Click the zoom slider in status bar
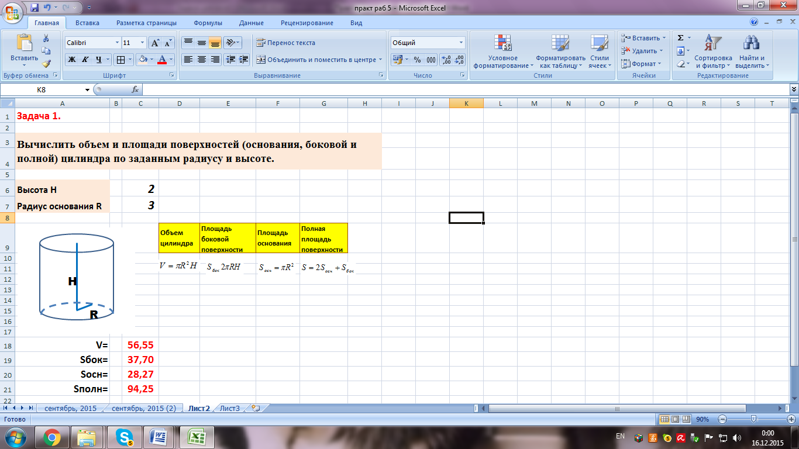The image size is (799, 449). point(754,419)
